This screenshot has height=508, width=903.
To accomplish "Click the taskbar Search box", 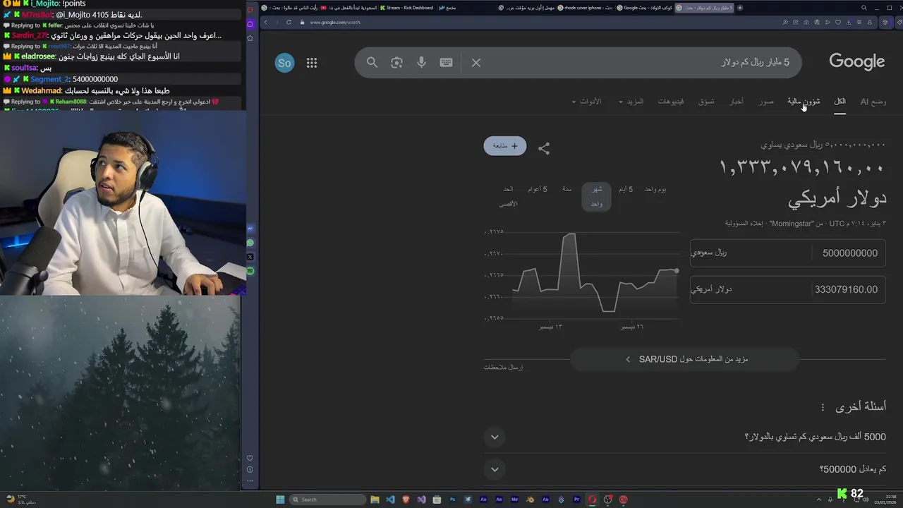I will (x=327, y=500).
